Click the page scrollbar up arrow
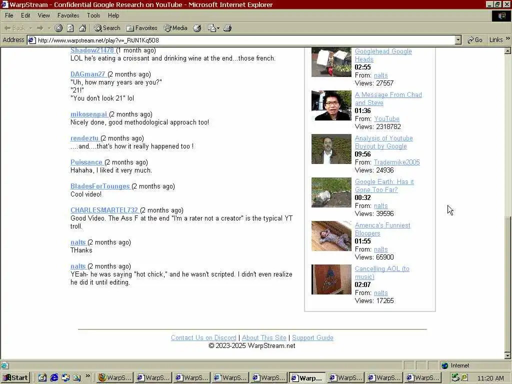 [x=507, y=50]
